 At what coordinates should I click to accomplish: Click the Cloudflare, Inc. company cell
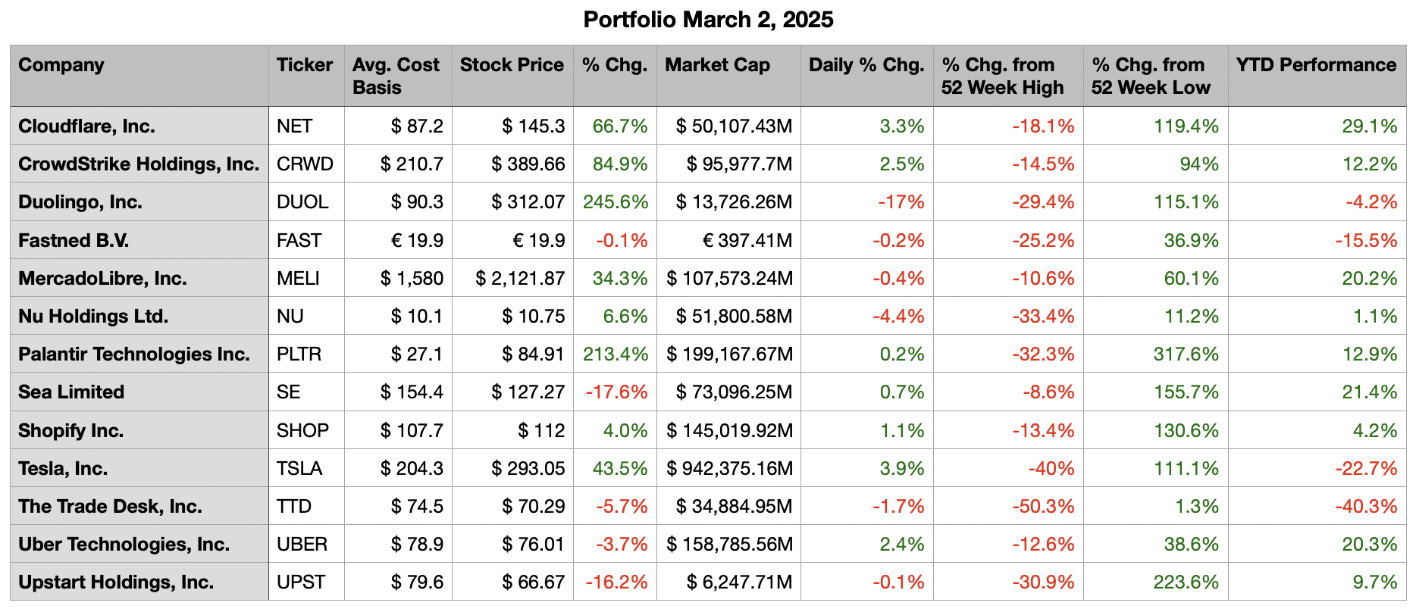click(x=86, y=126)
